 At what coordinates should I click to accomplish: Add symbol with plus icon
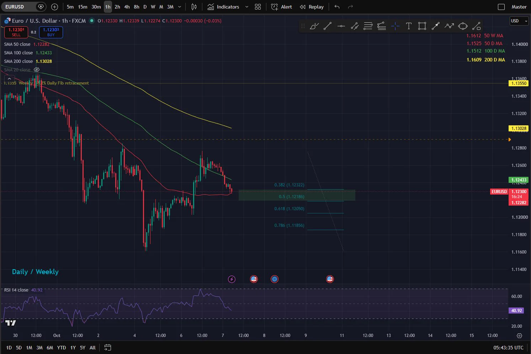coord(54,7)
